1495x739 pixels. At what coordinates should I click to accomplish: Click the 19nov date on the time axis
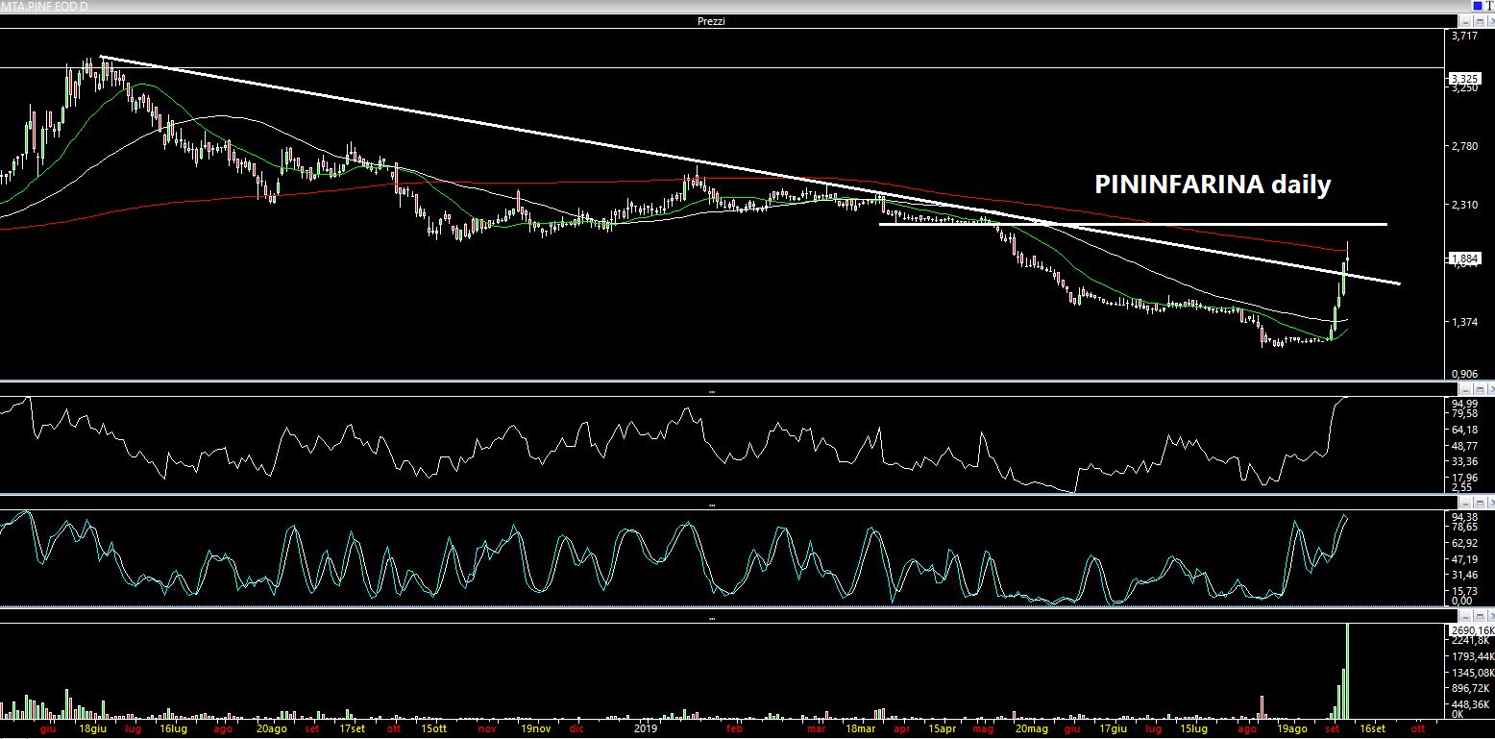point(536,729)
